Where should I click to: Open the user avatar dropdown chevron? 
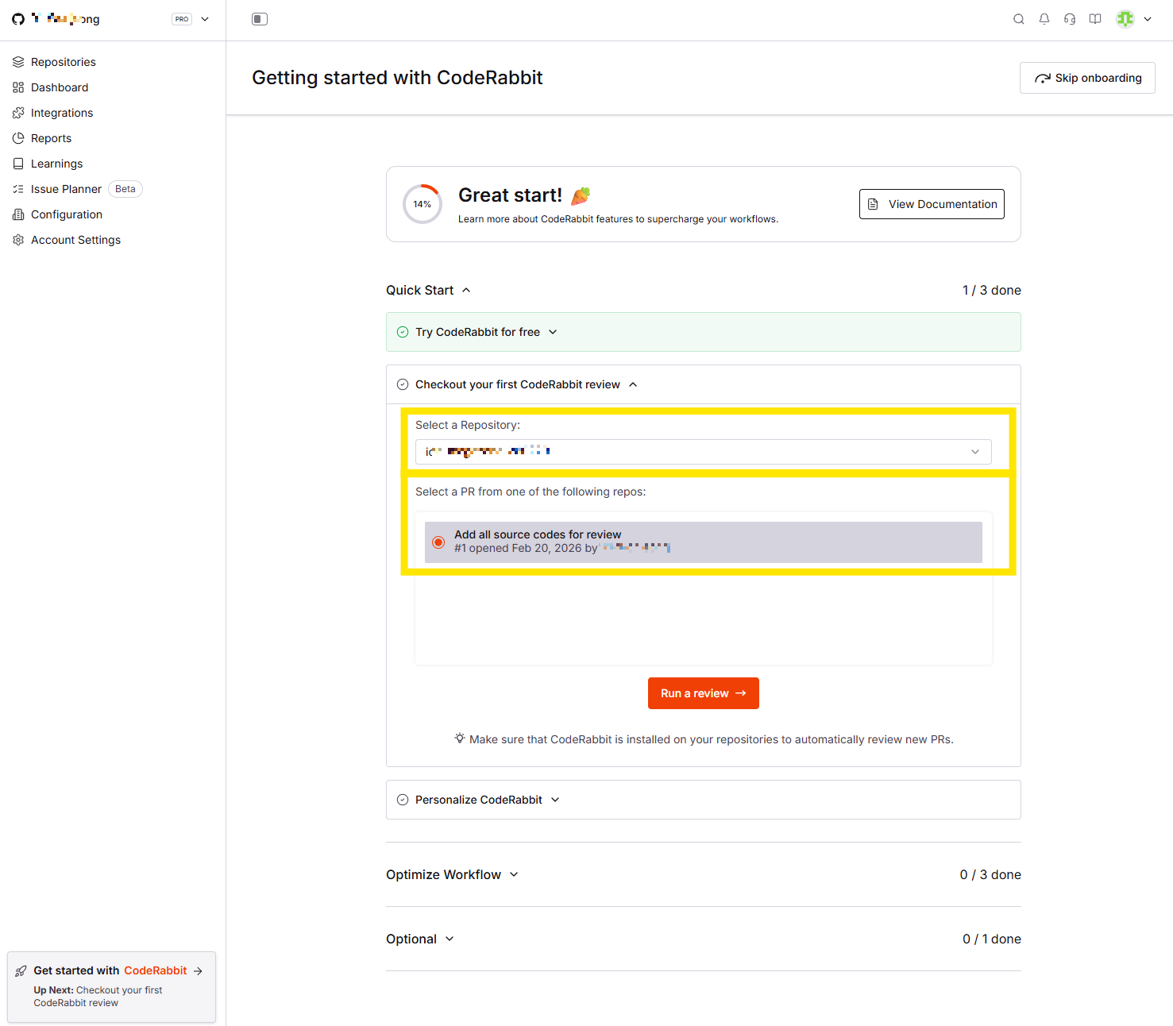[x=1148, y=19]
